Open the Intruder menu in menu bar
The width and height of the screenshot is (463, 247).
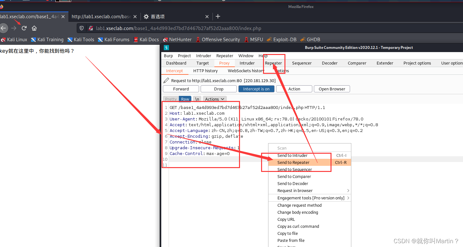204,56
